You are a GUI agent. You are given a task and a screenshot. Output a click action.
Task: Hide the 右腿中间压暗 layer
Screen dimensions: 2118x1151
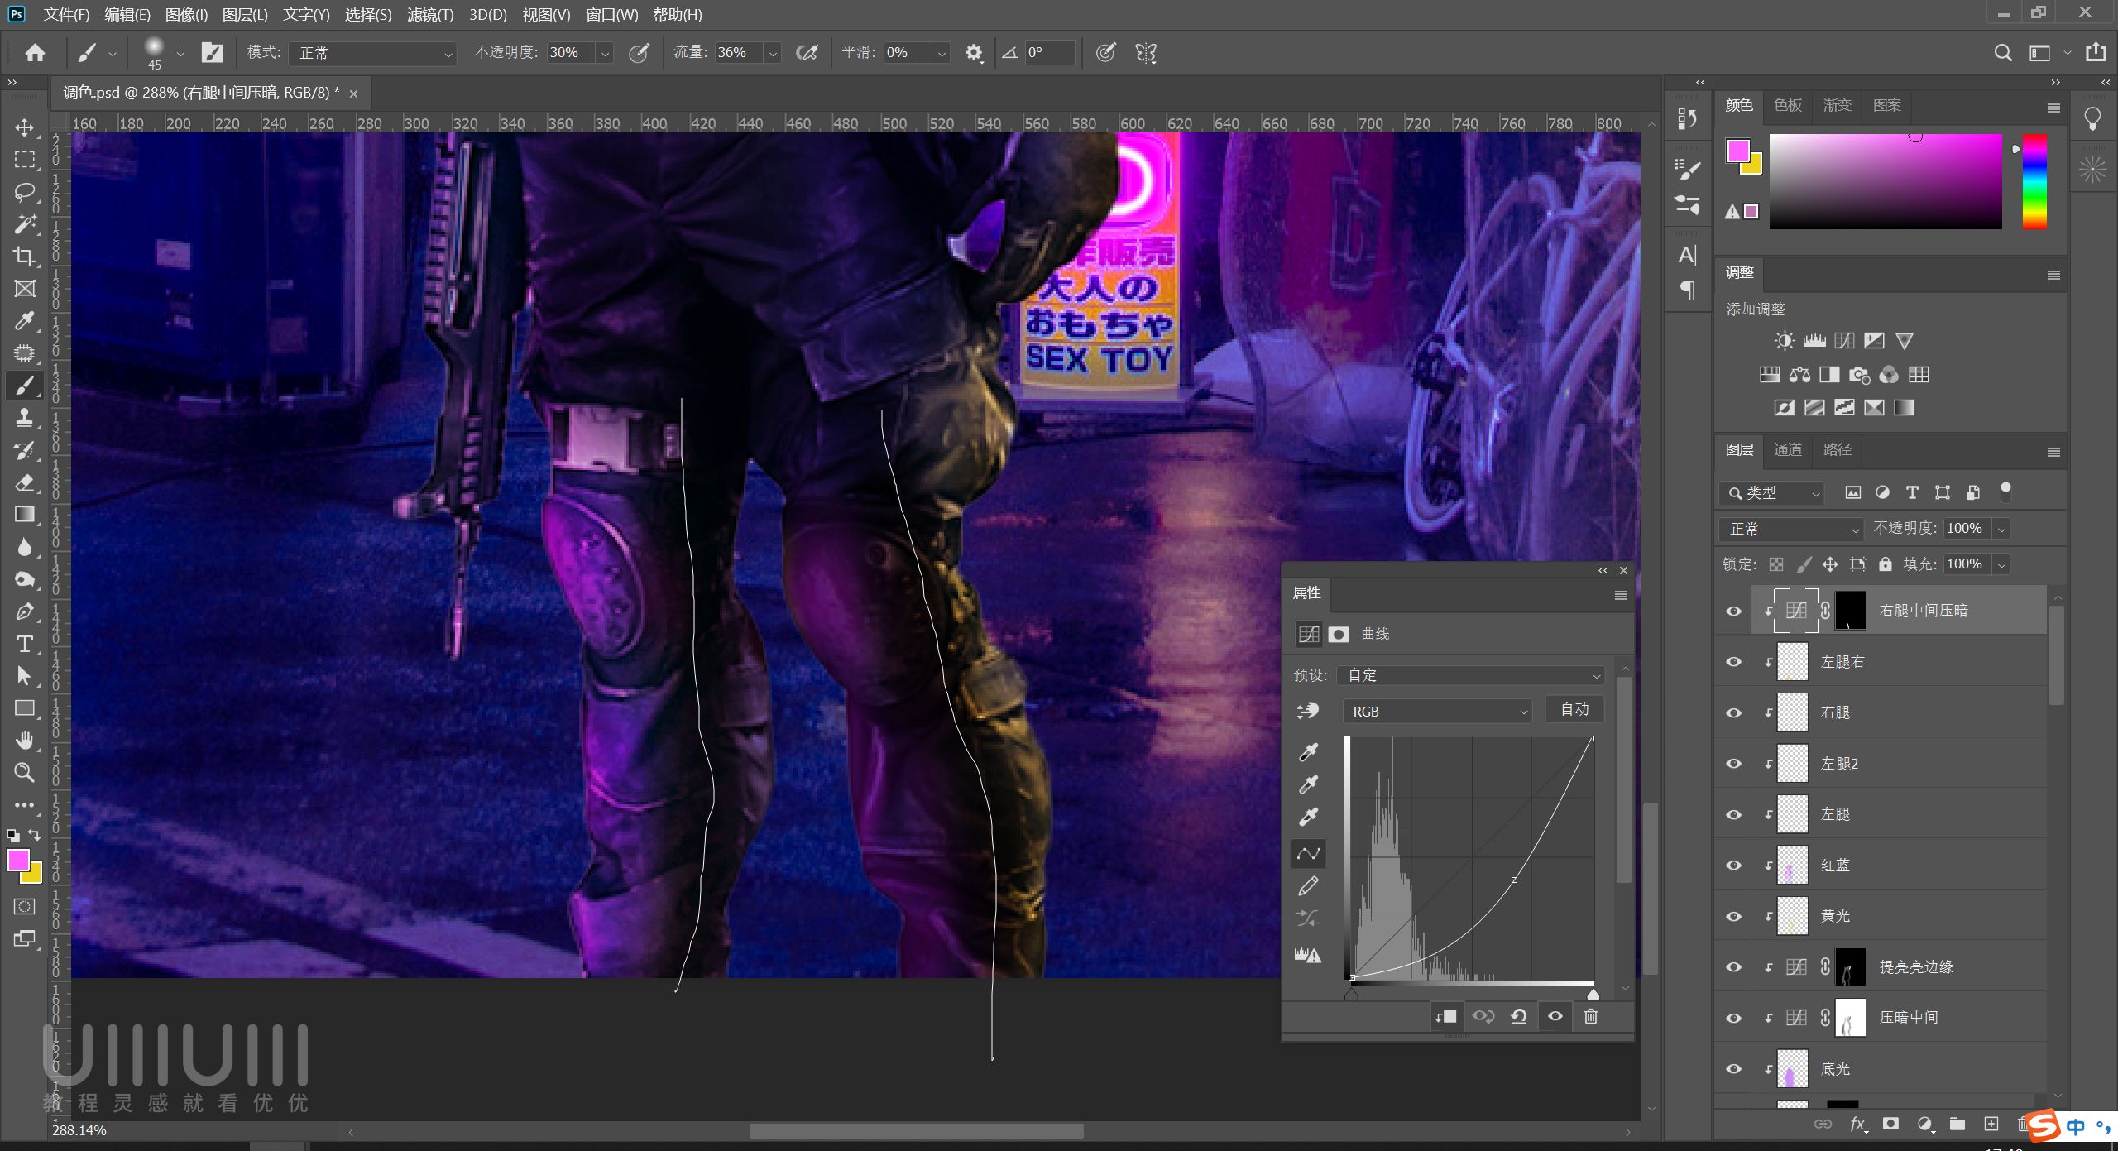tap(1733, 611)
